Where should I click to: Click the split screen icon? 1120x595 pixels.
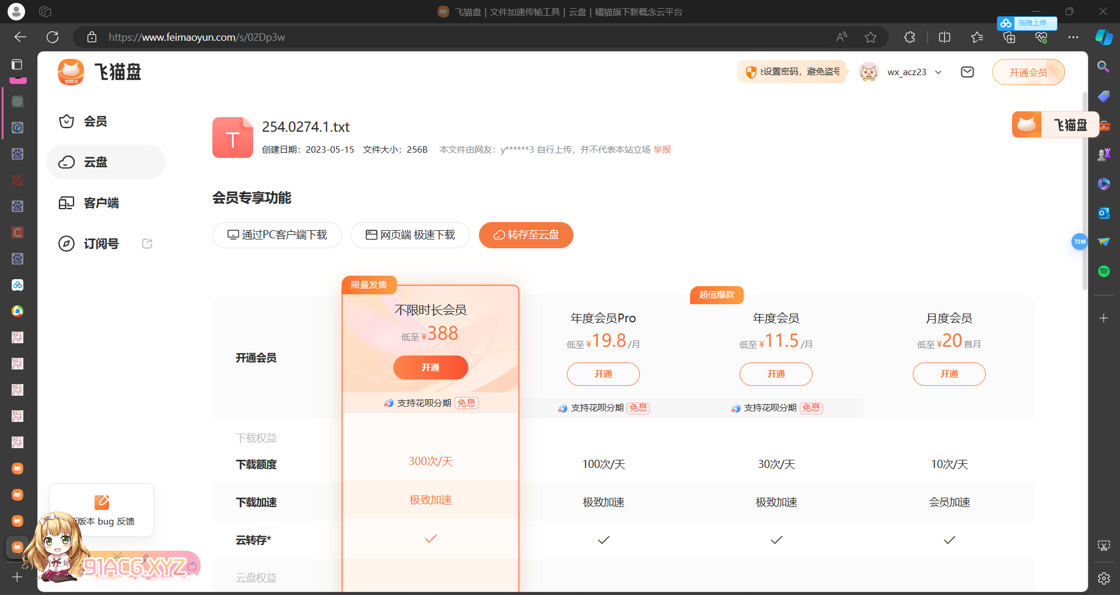tap(944, 37)
